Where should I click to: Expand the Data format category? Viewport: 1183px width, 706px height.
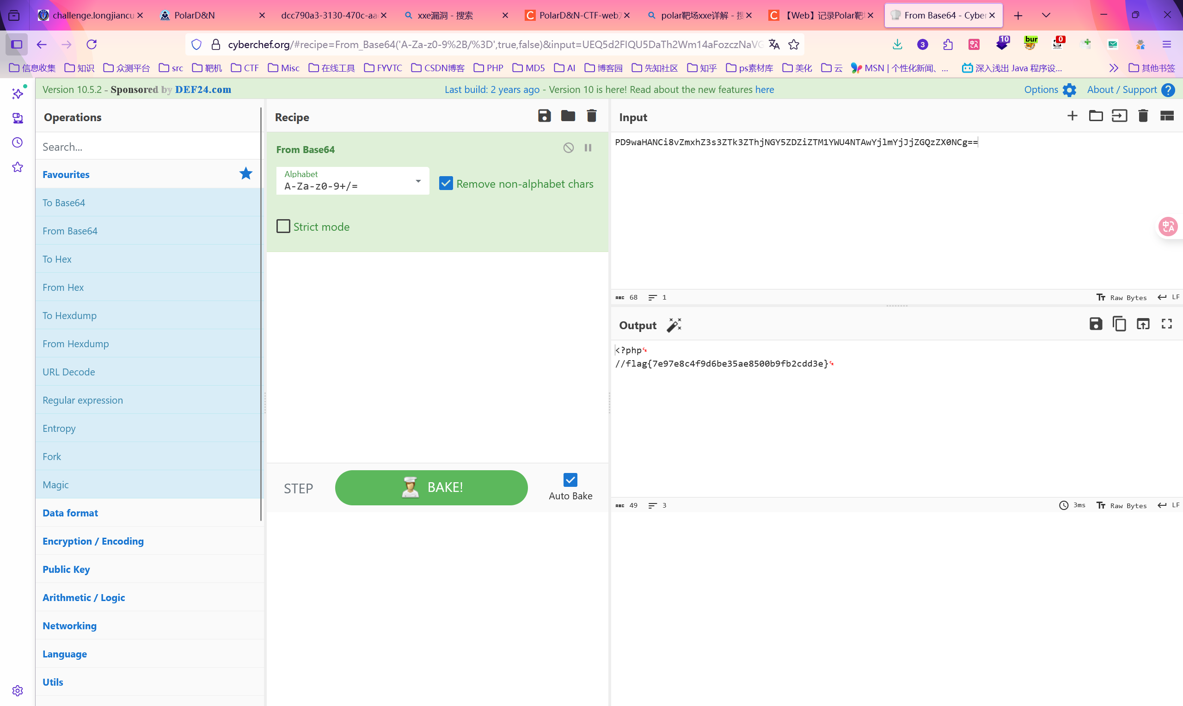click(x=70, y=513)
